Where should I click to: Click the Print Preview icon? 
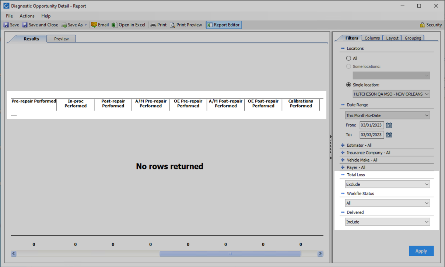(x=172, y=25)
